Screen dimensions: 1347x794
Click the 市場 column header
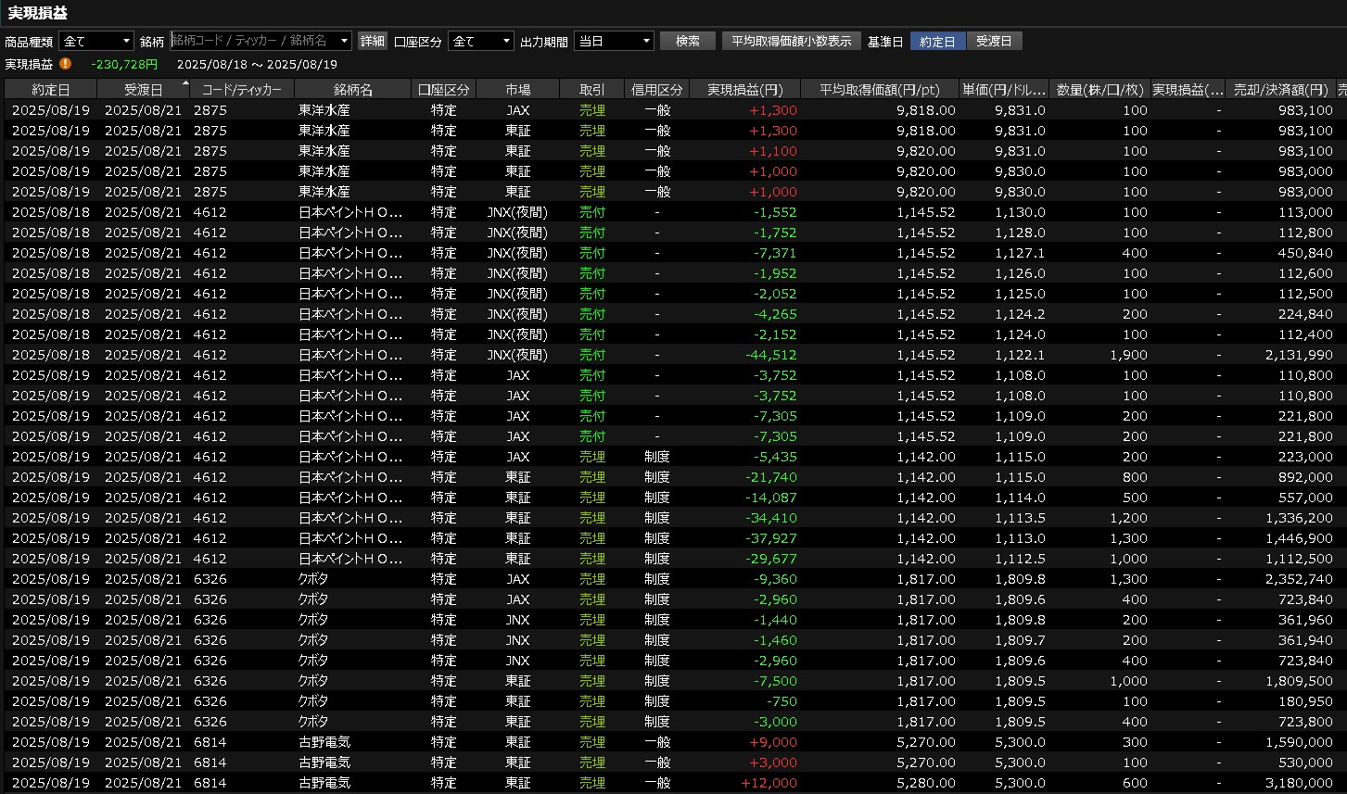coord(517,90)
